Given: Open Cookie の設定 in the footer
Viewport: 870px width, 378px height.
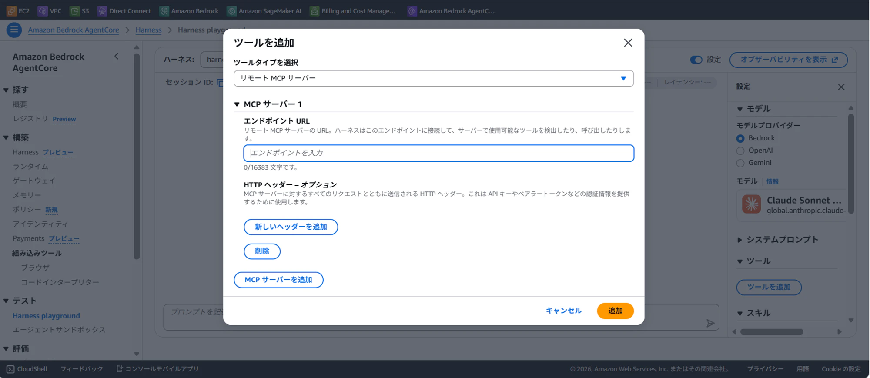Looking at the screenshot, I should (x=841, y=369).
